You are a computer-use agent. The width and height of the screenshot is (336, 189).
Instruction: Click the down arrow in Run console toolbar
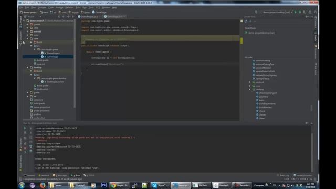[x=30, y=133]
